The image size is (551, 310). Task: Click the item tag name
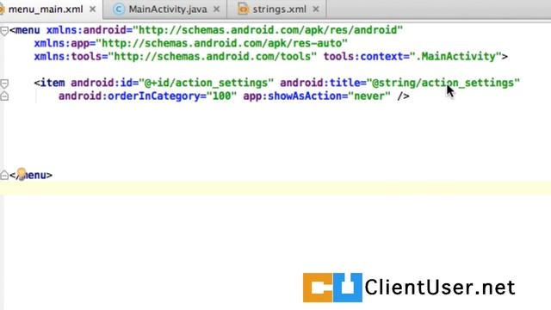(53, 83)
